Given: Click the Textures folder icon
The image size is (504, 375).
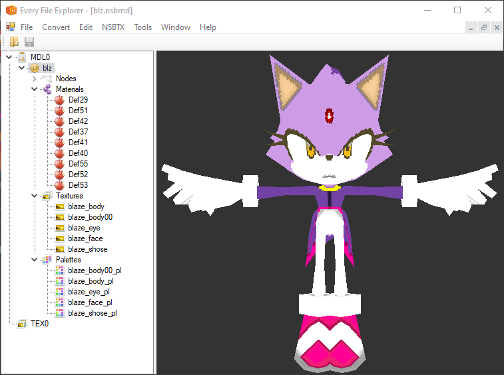Looking at the screenshot, I should point(47,196).
